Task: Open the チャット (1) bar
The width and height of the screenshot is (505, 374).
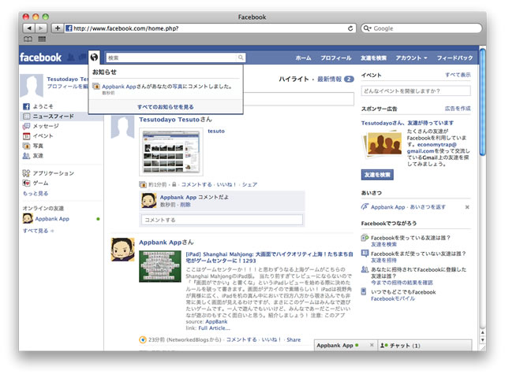Action: [425, 346]
